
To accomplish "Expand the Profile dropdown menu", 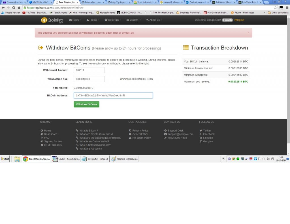I will [x=93, y=20].
